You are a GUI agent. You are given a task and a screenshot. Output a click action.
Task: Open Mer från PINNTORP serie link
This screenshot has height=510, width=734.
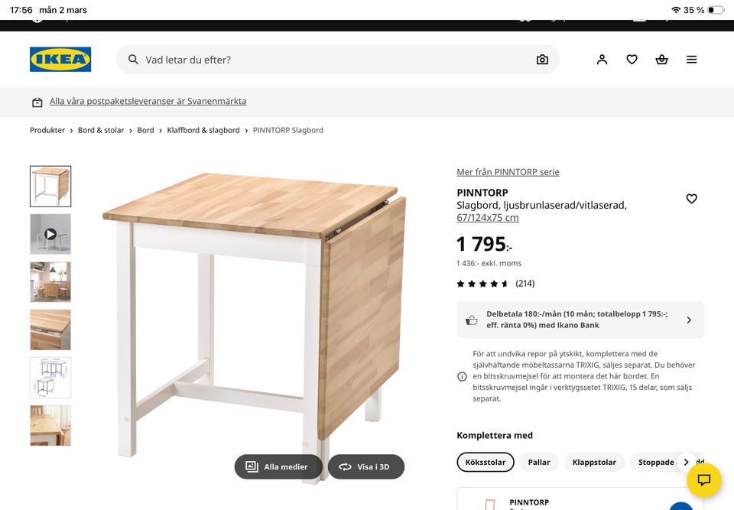(x=508, y=171)
